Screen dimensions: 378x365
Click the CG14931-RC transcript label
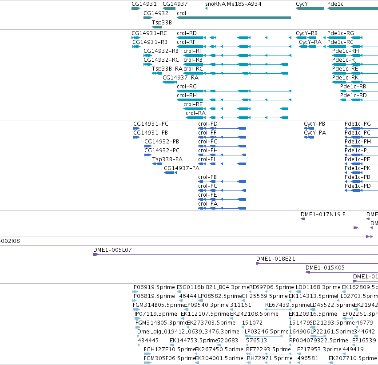pos(149,33)
